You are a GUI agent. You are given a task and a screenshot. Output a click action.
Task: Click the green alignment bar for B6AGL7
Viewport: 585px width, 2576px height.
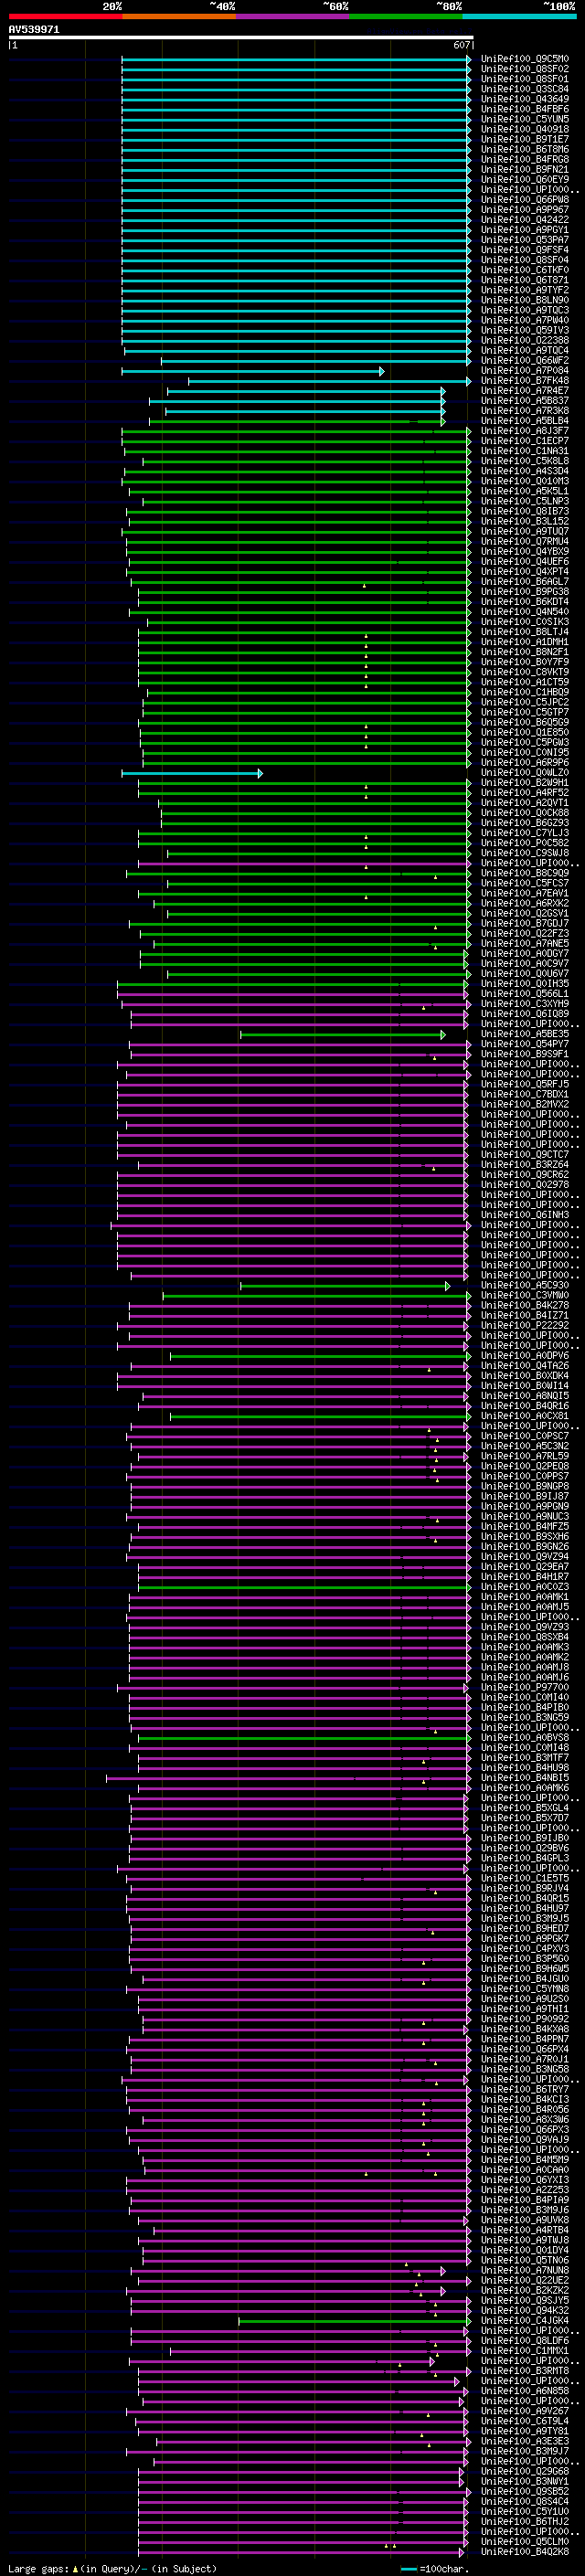(301, 582)
